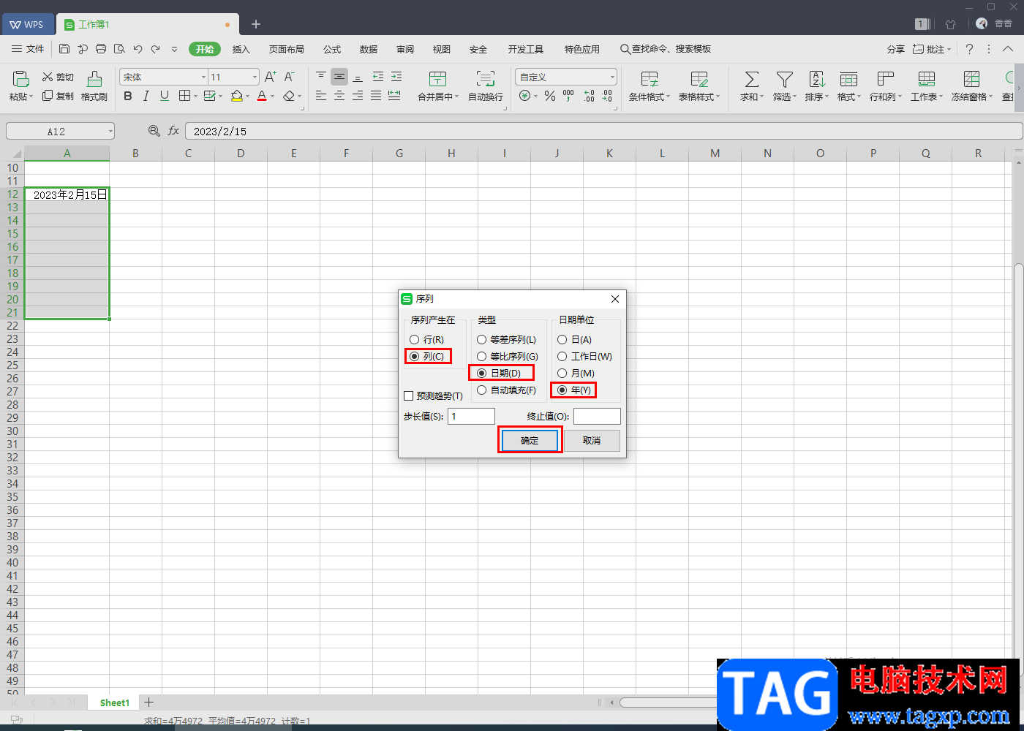Select 工作日(W) date unit
1024x731 pixels.
pyautogui.click(x=584, y=357)
